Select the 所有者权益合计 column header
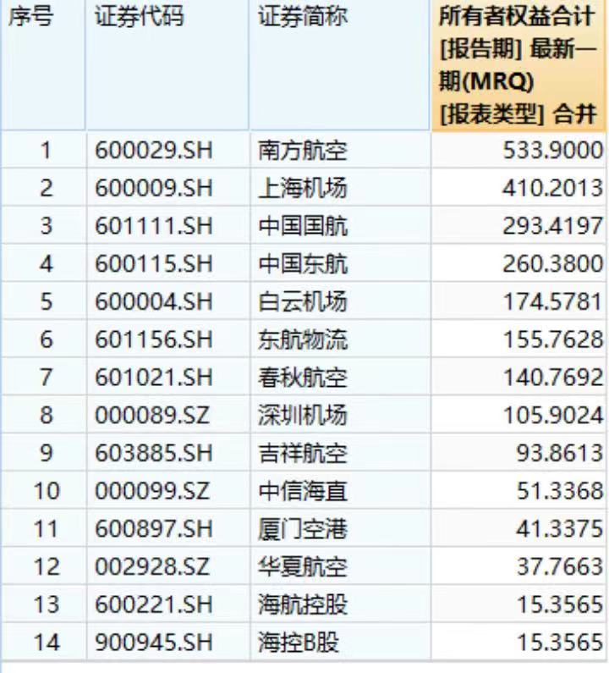The image size is (609, 673). (x=518, y=65)
